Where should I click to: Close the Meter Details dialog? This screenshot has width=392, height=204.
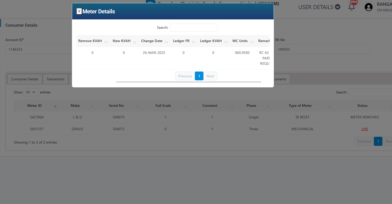point(79,11)
